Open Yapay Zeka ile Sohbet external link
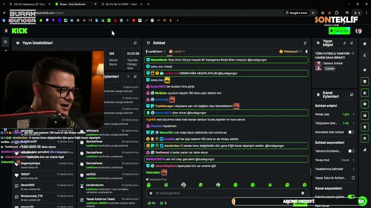 (353, 178)
